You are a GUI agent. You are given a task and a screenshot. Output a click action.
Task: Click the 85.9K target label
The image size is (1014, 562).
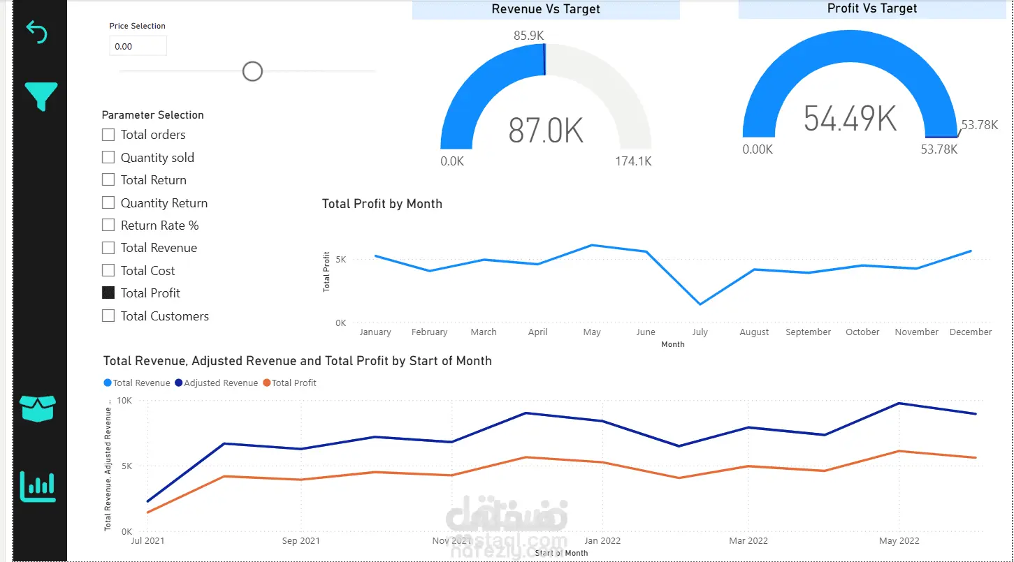529,35
